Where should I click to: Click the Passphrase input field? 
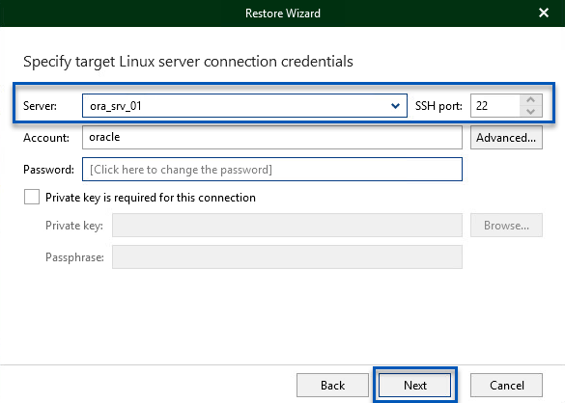287,256
